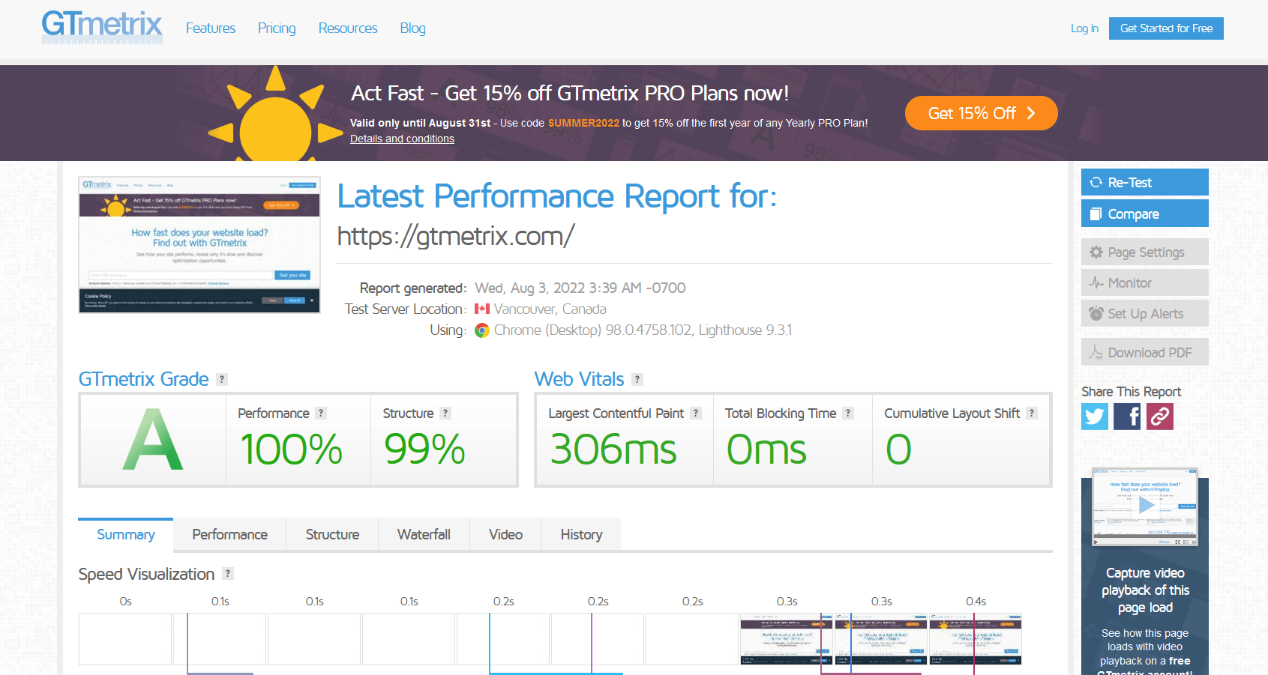Viewport: 1268px width, 675px height.
Task: Open Resources in top navigation
Action: point(348,28)
